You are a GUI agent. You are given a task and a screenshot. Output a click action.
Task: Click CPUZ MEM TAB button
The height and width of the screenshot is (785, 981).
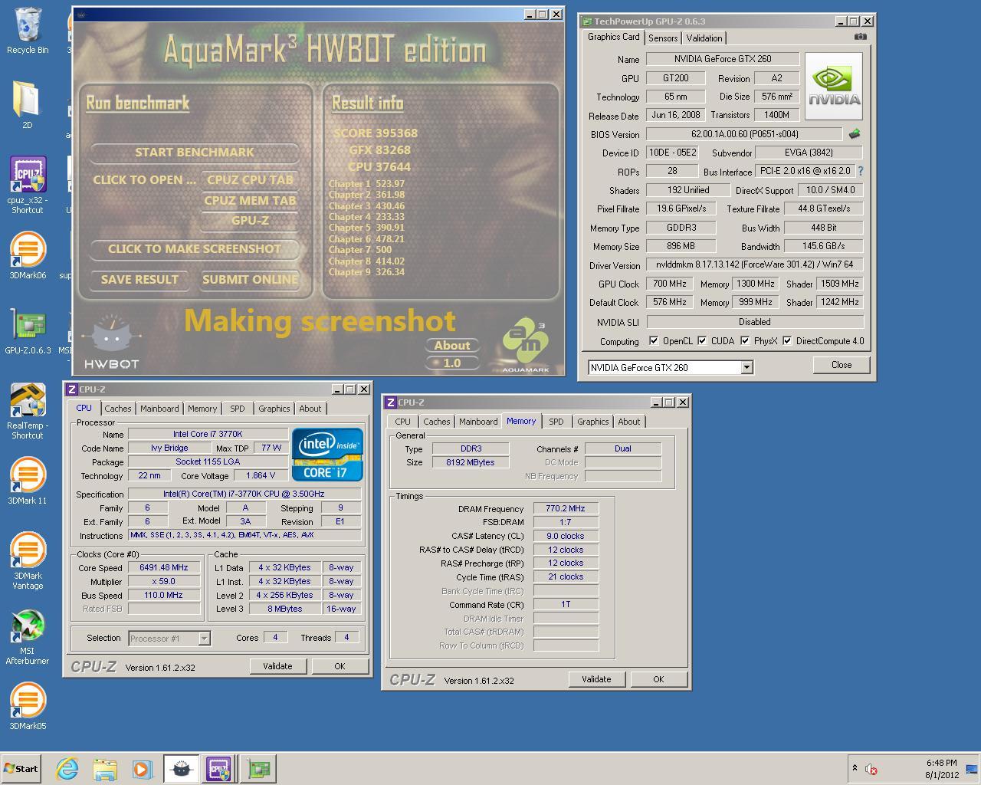(250, 200)
